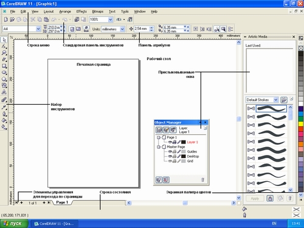The width and height of the screenshot is (304, 228).
Task: Switch page to landscape orientation
Action: pos(78,29)
